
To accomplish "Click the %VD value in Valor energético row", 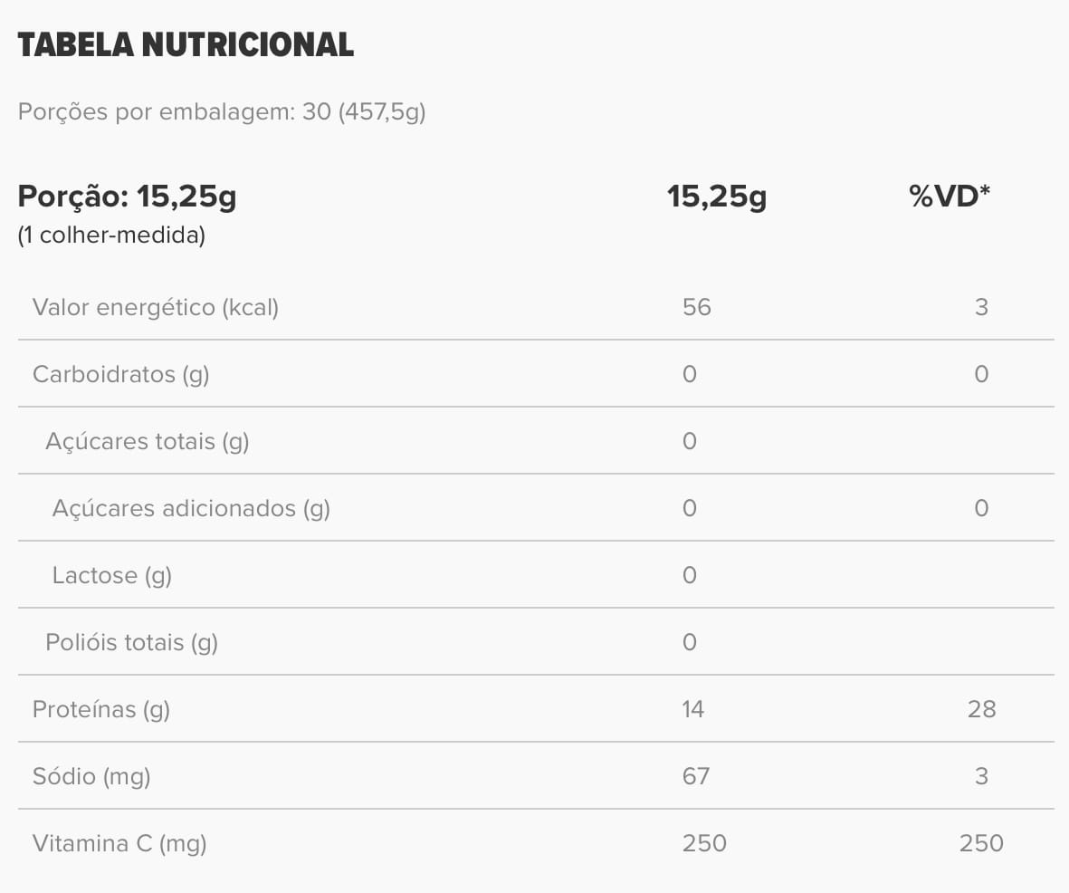I will tap(981, 307).
